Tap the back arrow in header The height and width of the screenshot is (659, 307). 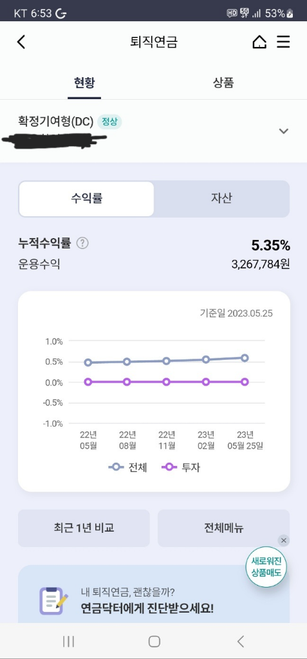pyautogui.click(x=21, y=42)
